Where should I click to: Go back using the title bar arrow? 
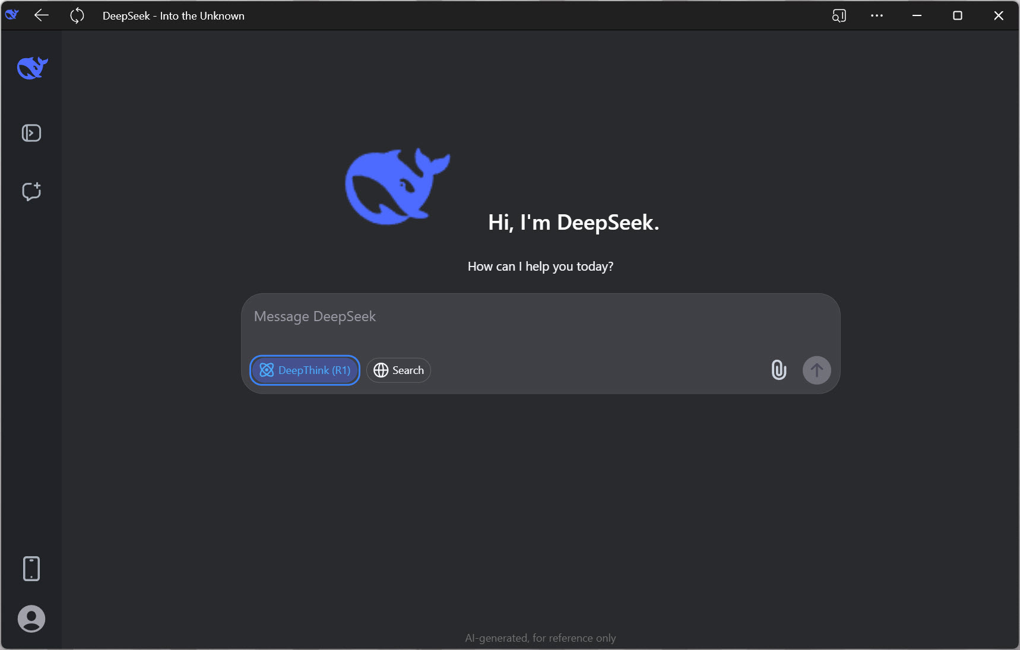pos(41,15)
